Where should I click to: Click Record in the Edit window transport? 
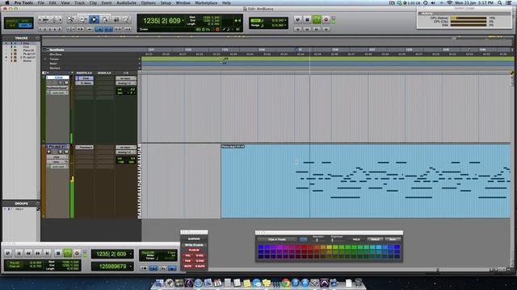point(326,19)
